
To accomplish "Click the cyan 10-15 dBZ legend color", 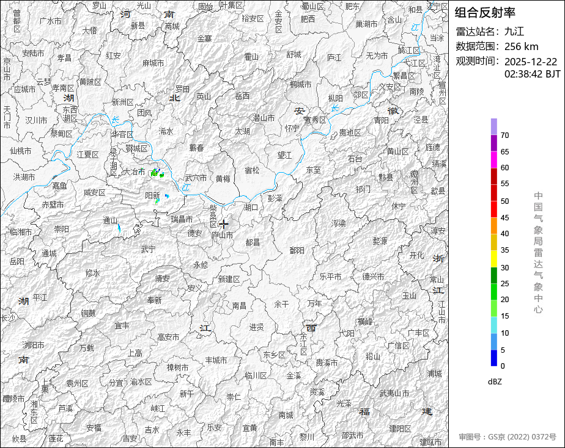I will 493,325.
